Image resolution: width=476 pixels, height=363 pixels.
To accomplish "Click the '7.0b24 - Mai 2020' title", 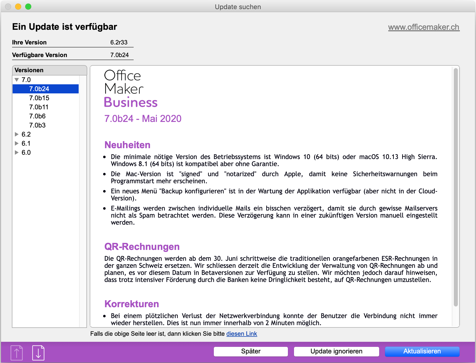I will [x=143, y=119].
